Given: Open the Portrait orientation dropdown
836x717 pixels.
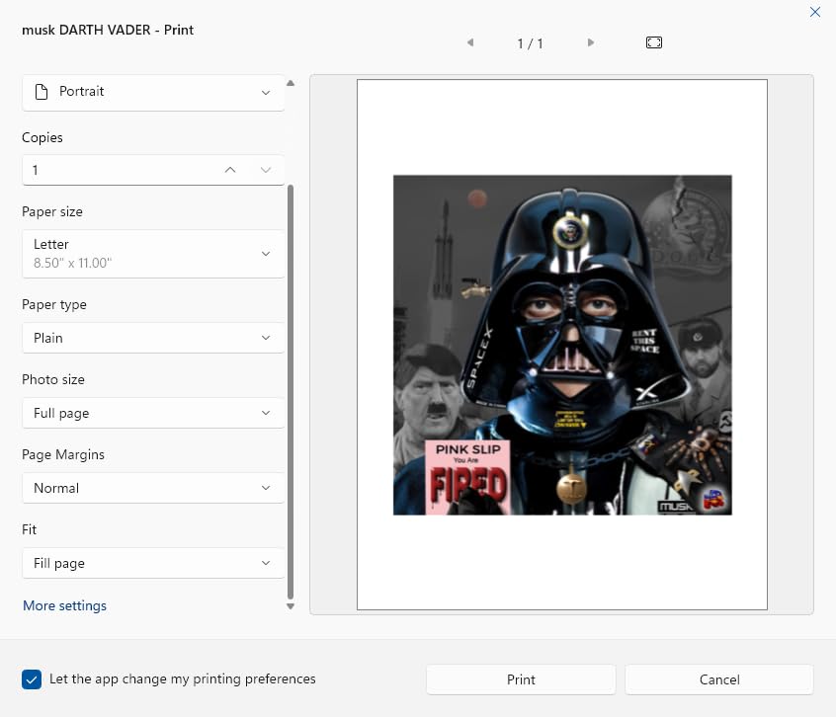Looking at the screenshot, I should coord(153,92).
